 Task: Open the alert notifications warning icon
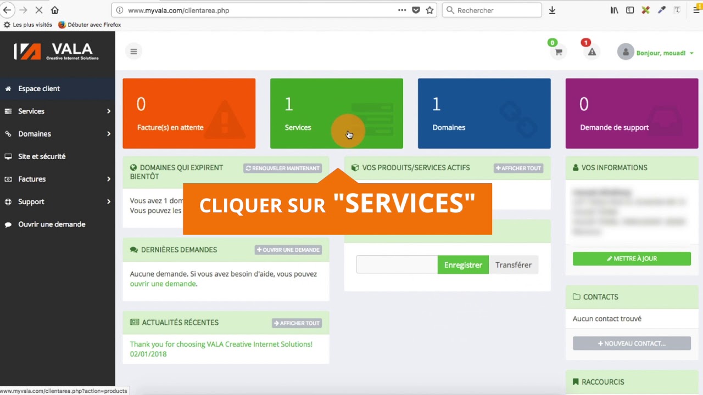tap(592, 52)
